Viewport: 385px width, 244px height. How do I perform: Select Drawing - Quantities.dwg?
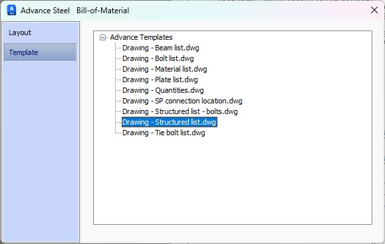[163, 90]
